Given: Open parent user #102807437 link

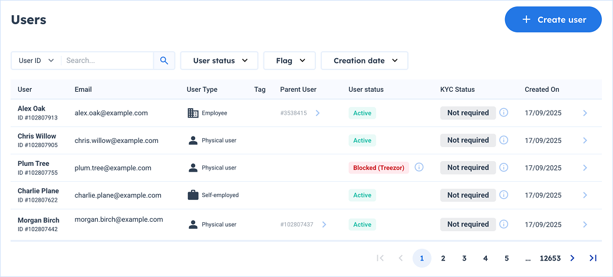Looking at the screenshot, I should point(298,225).
